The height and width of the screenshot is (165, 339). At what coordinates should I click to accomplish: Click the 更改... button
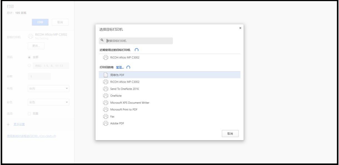[x=36, y=46]
